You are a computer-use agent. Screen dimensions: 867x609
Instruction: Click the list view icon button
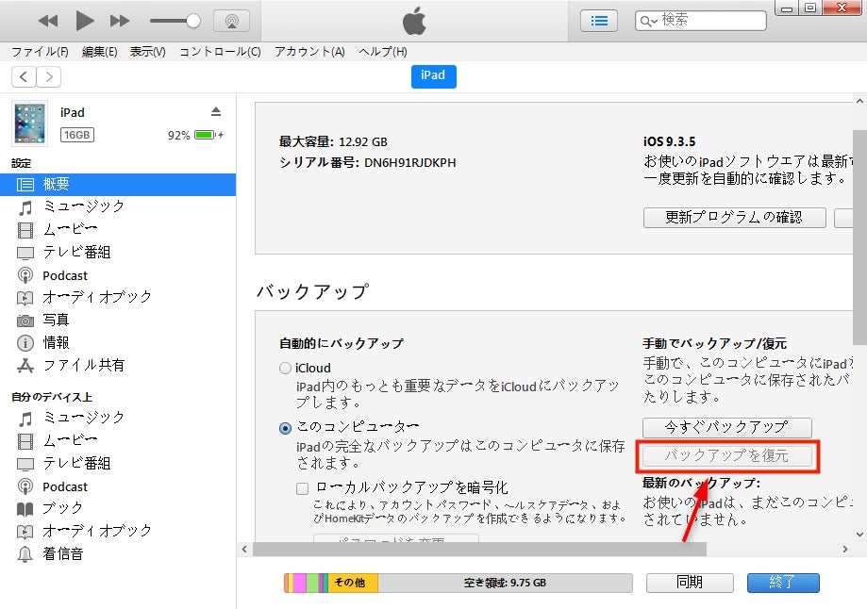[599, 21]
